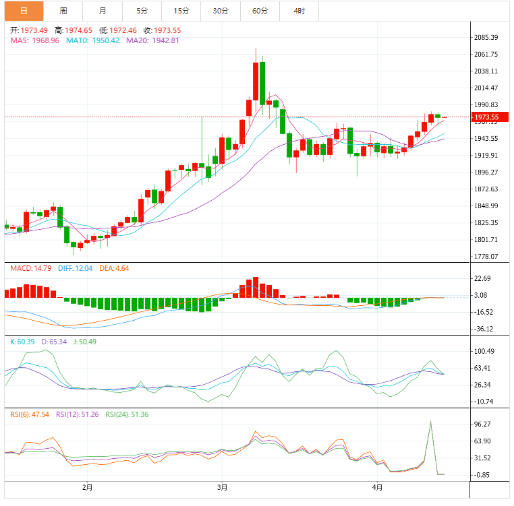Click the RSI(24): 51.36 label
Viewport: 514px width, 506px height.
[x=127, y=414]
